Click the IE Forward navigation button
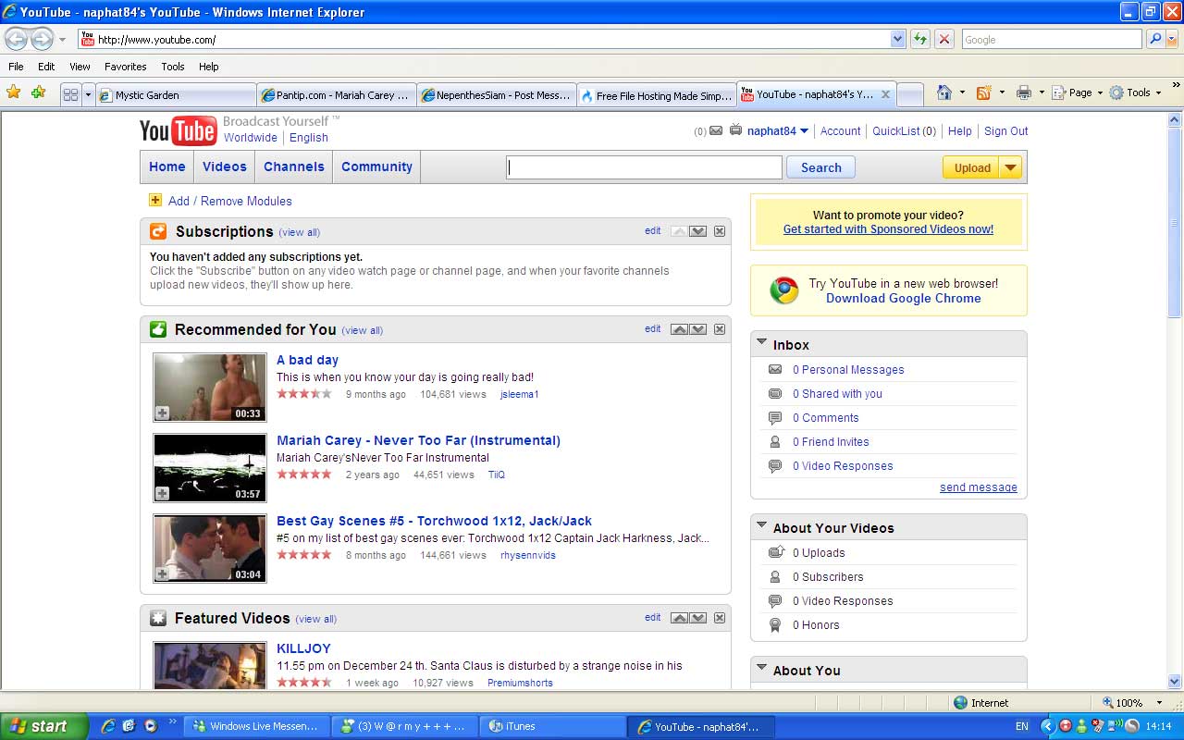The image size is (1184, 740). [42, 40]
